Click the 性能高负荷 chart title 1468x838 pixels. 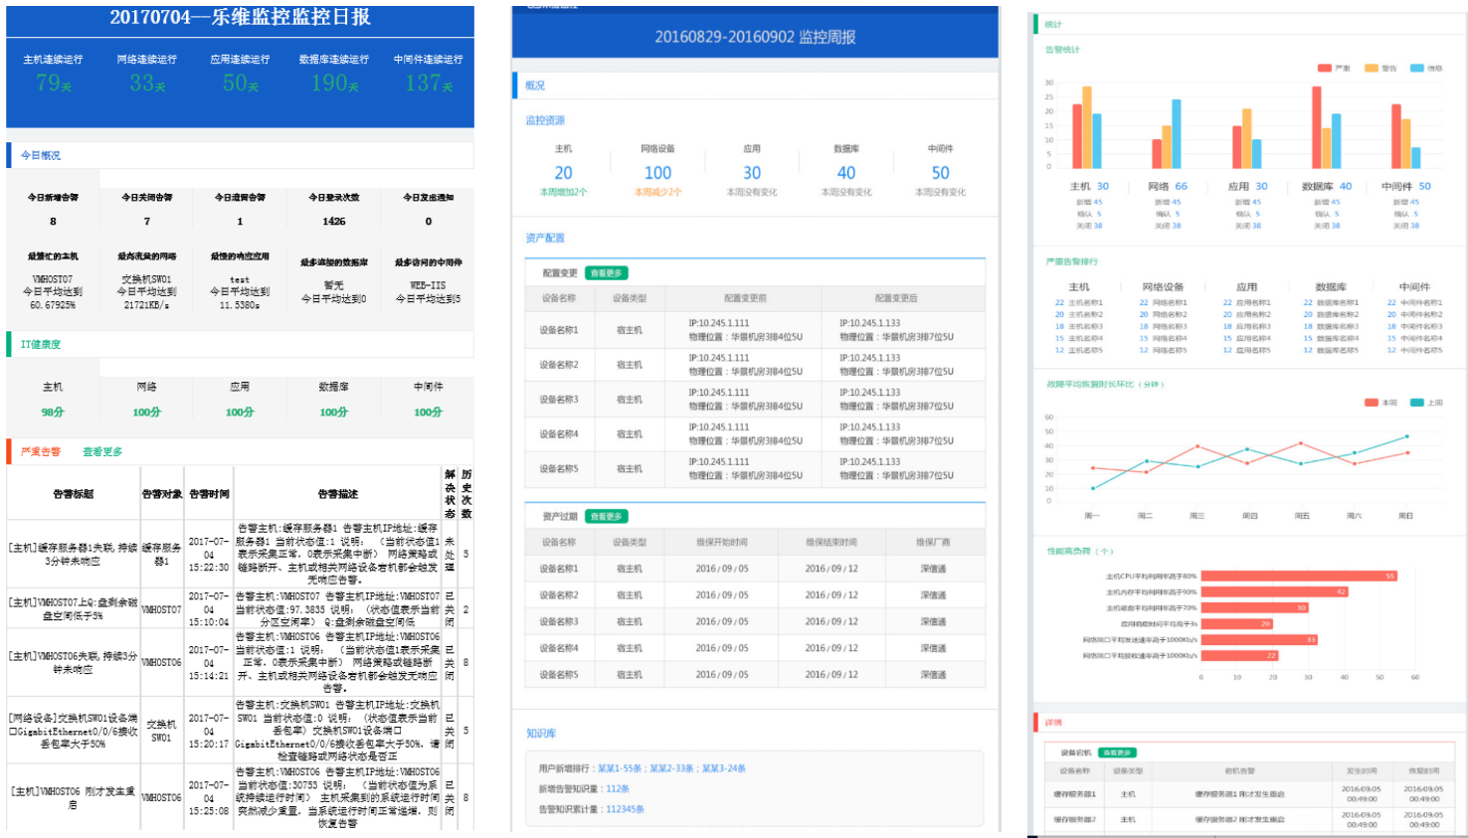point(1079,551)
